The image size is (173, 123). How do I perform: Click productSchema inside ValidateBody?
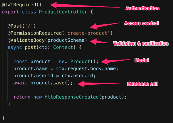click(x=66, y=40)
